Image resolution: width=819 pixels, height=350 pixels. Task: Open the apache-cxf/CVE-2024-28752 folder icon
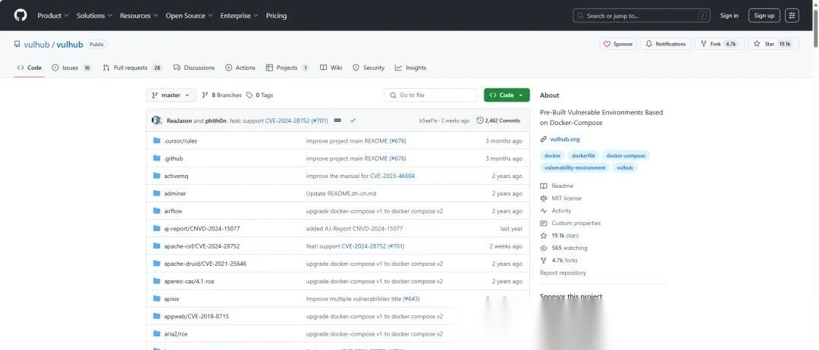tap(157, 245)
